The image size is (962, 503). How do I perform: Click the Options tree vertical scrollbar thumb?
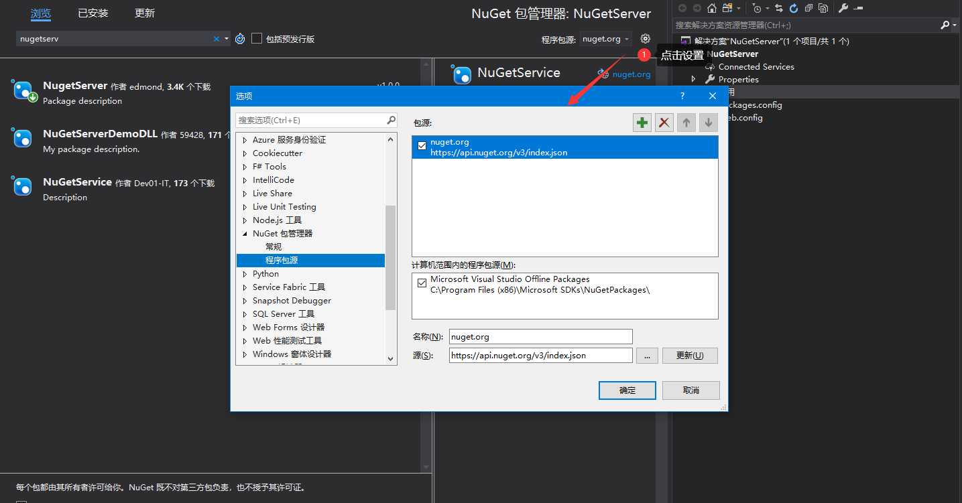[x=391, y=257]
